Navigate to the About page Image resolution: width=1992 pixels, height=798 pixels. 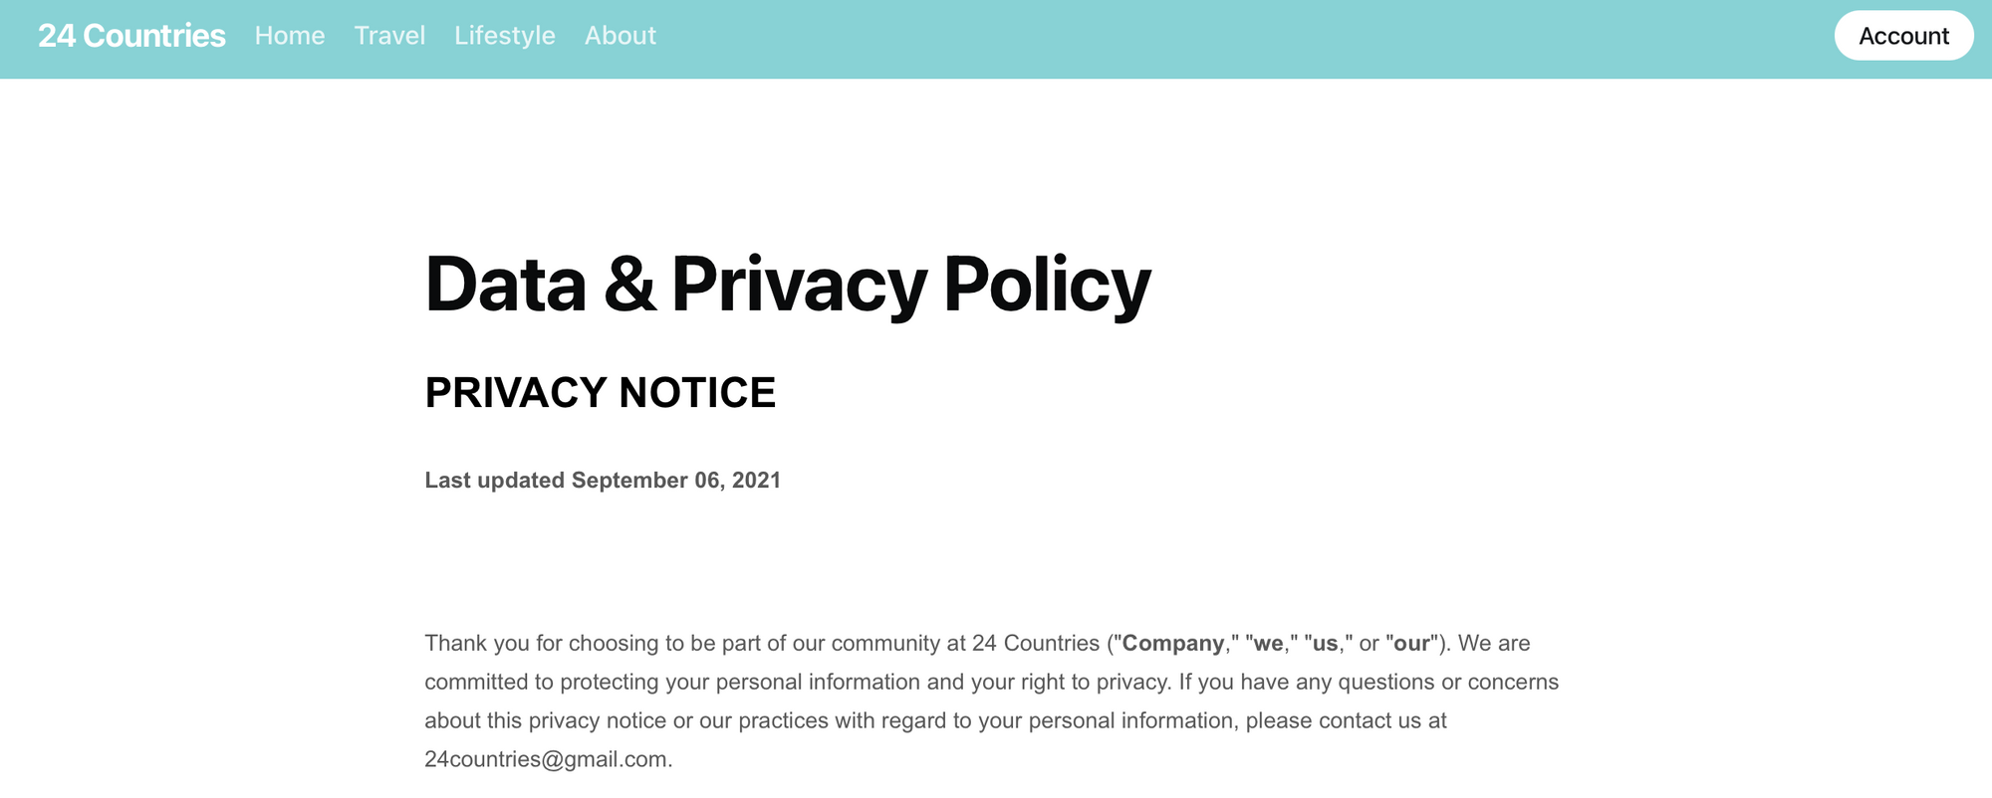[621, 36]
